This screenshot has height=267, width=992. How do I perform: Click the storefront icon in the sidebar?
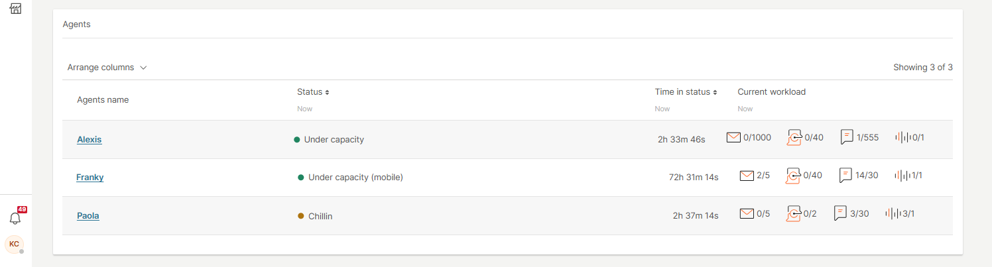point(16,9)
